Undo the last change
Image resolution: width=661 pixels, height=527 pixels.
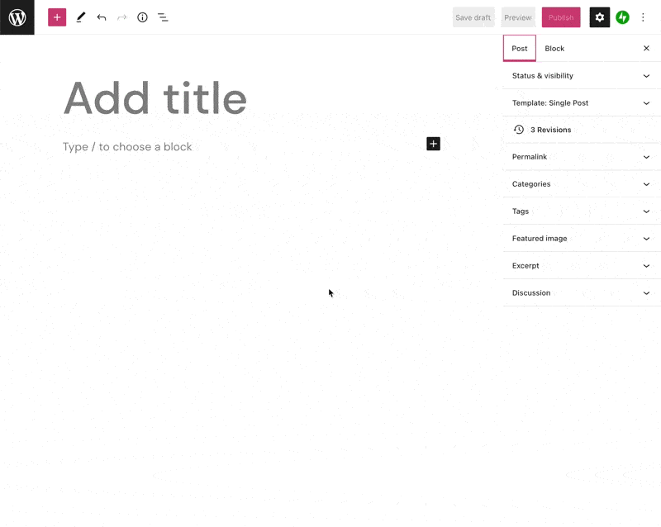click(101, 17)
